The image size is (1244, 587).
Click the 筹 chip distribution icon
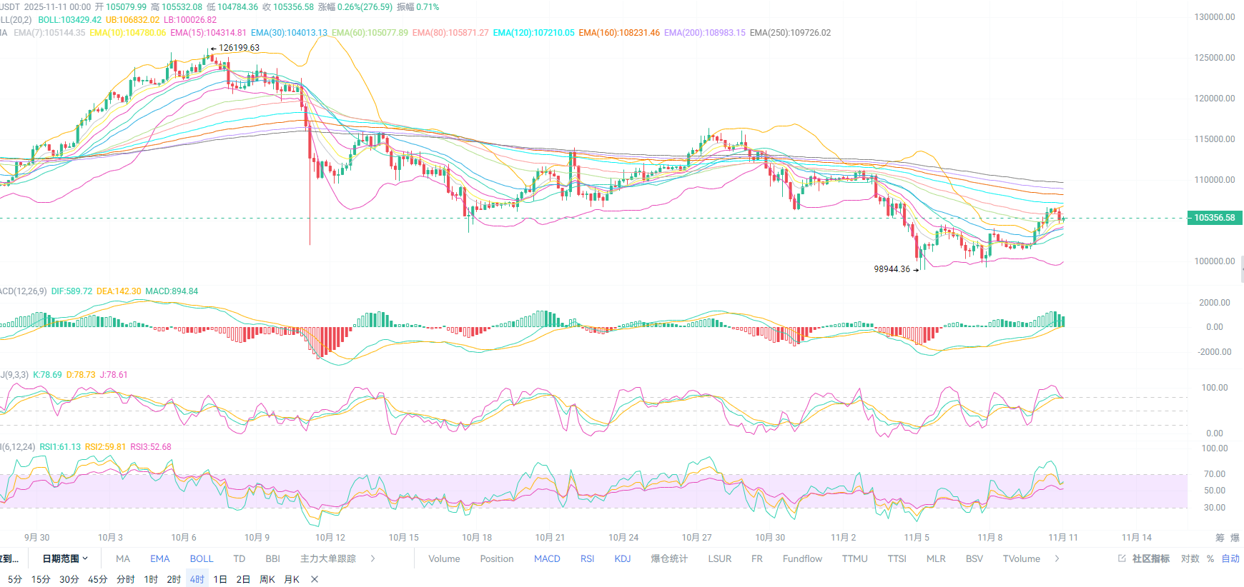(1220, 538)
